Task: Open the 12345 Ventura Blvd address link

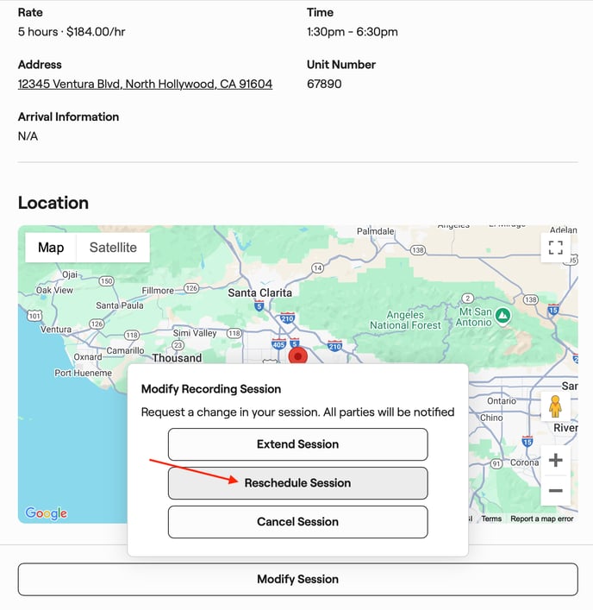Action: (145, 84)
